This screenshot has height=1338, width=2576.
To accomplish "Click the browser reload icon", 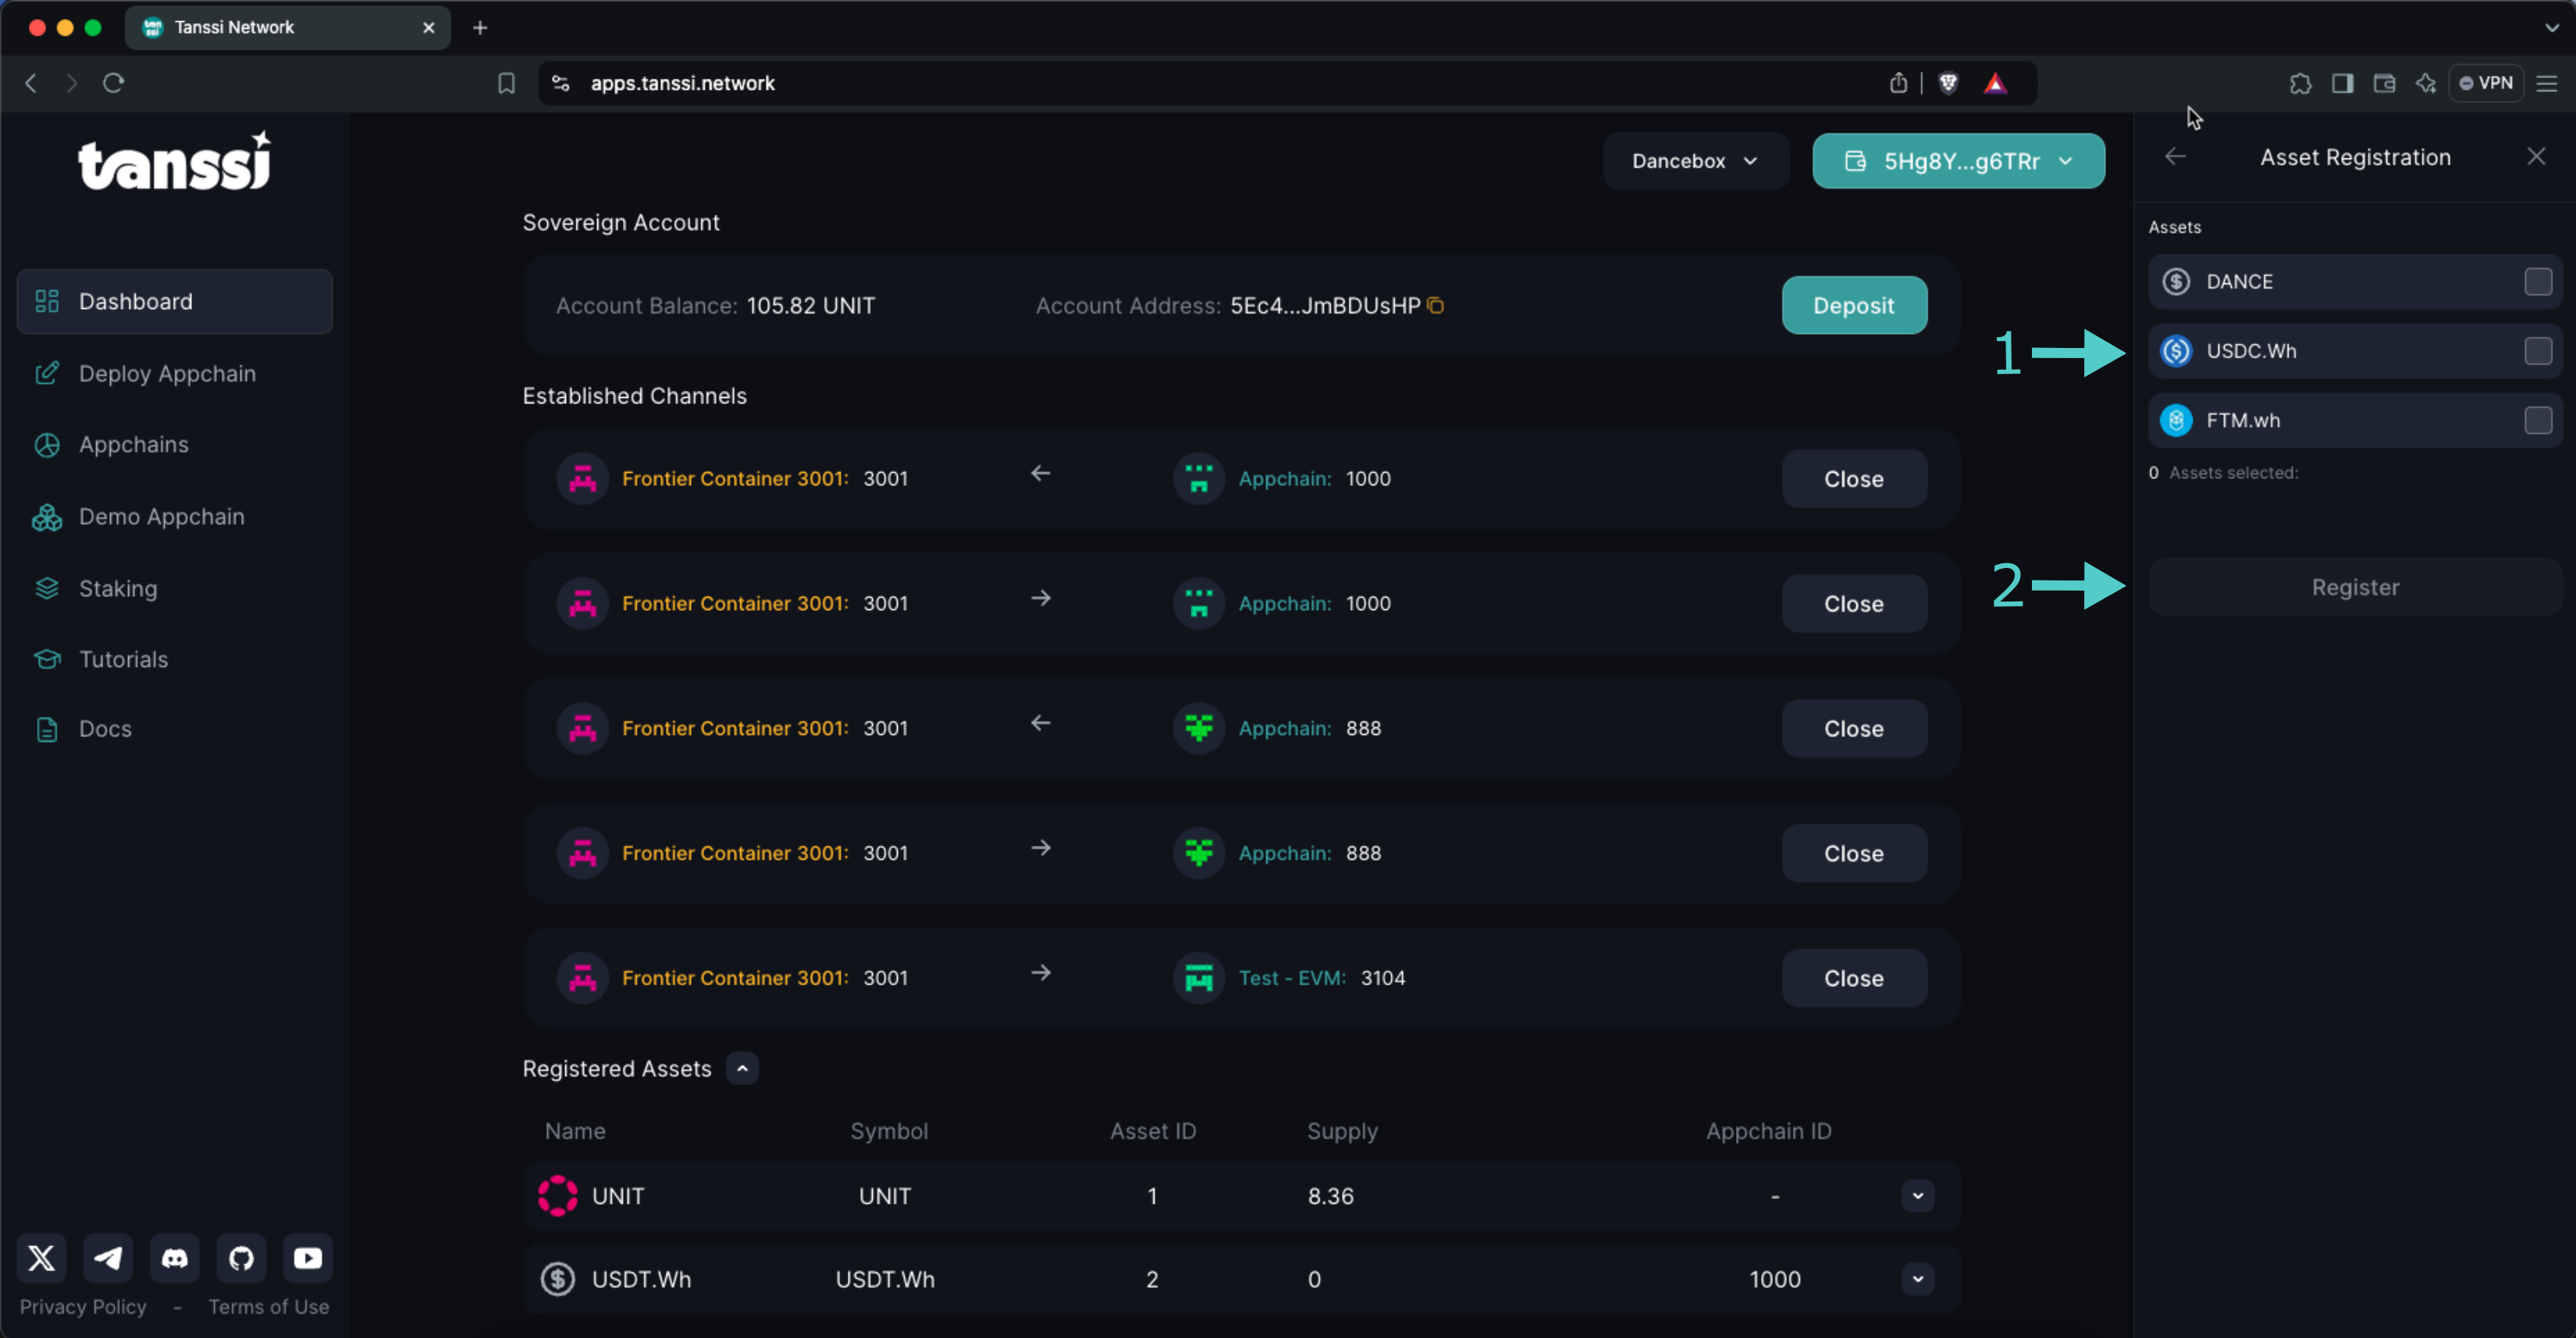I will [x=113, y=83].
